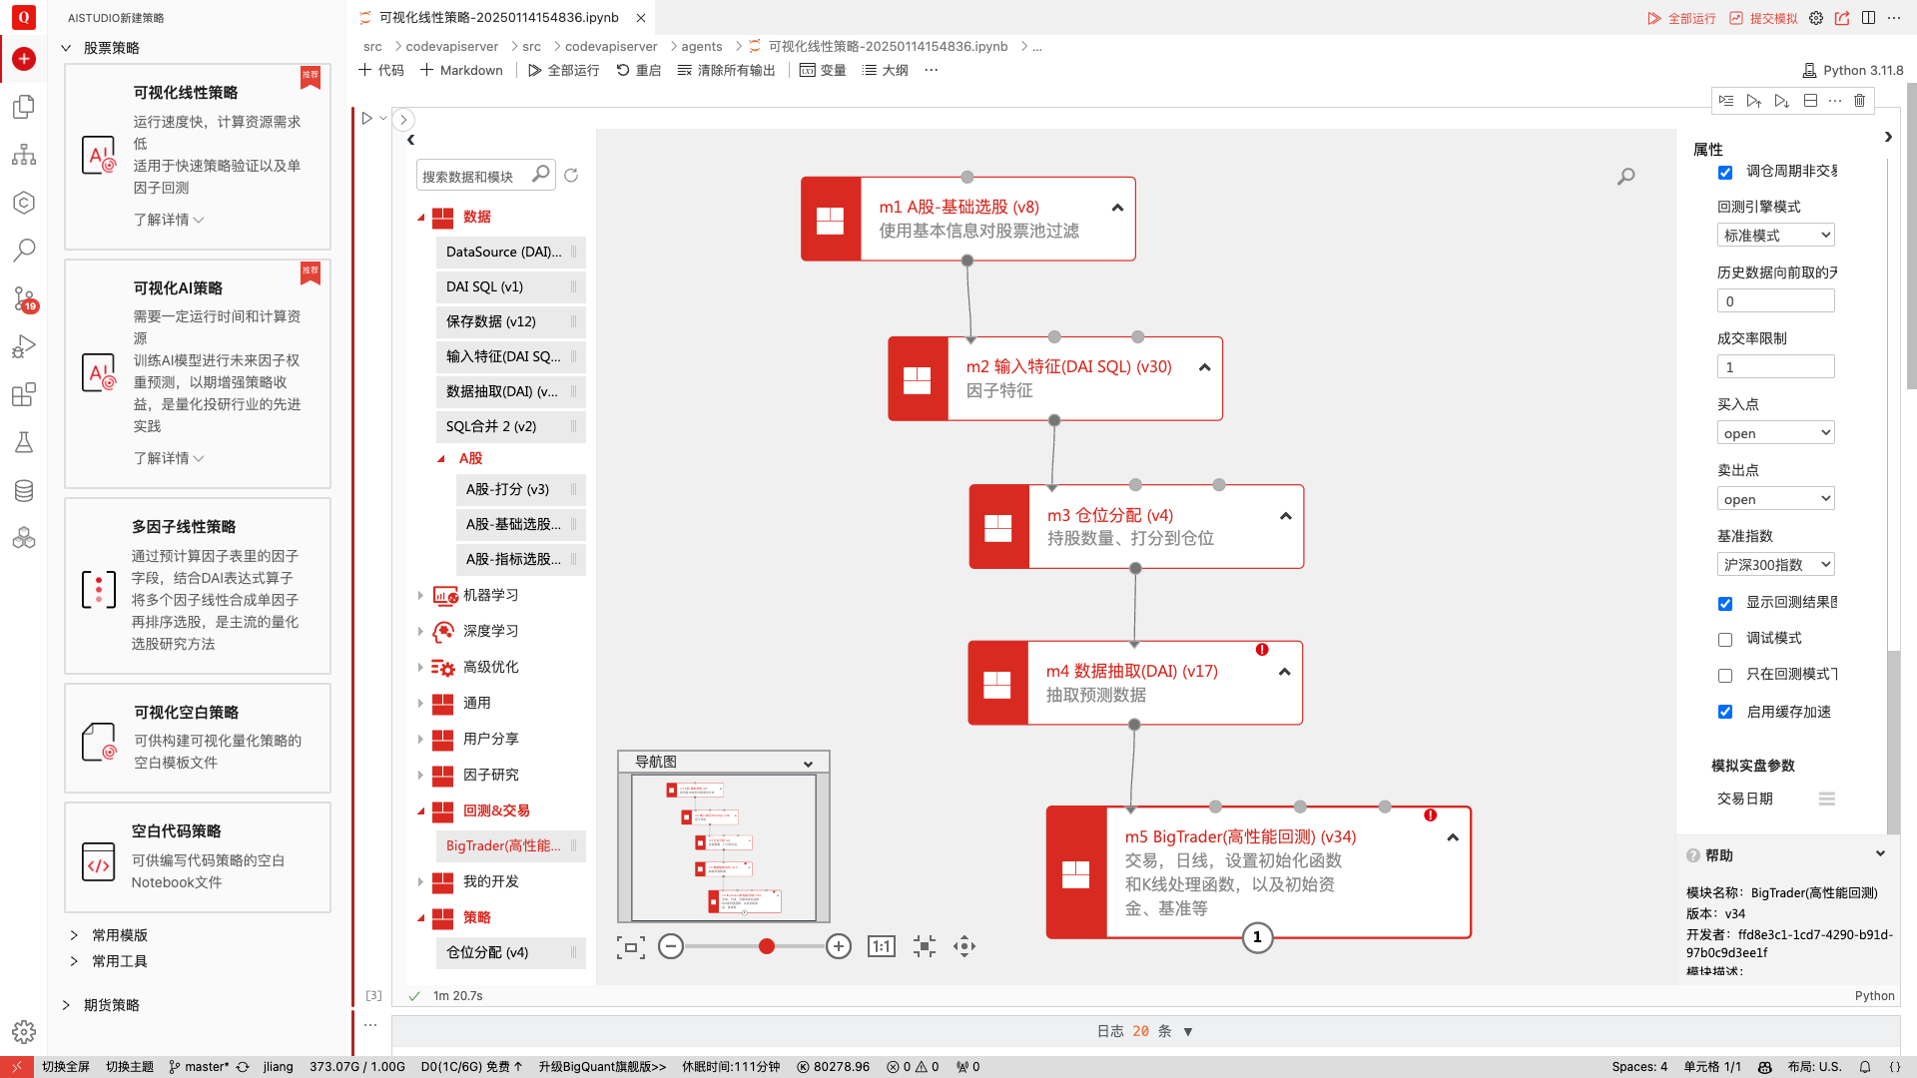
Task: Click the zoom-out minus icon
Action: coord(671,946)
